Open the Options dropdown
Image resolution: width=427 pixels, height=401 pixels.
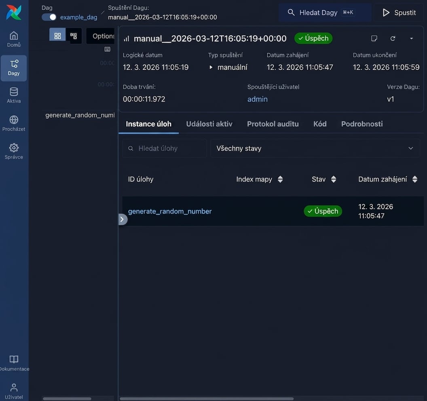(101, 36)
